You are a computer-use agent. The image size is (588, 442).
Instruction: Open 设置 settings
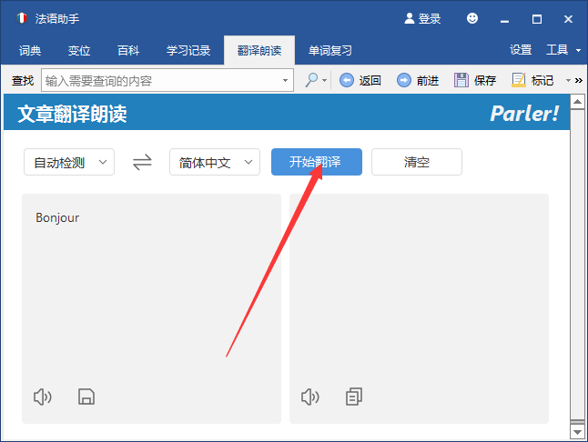click(521, 49)
